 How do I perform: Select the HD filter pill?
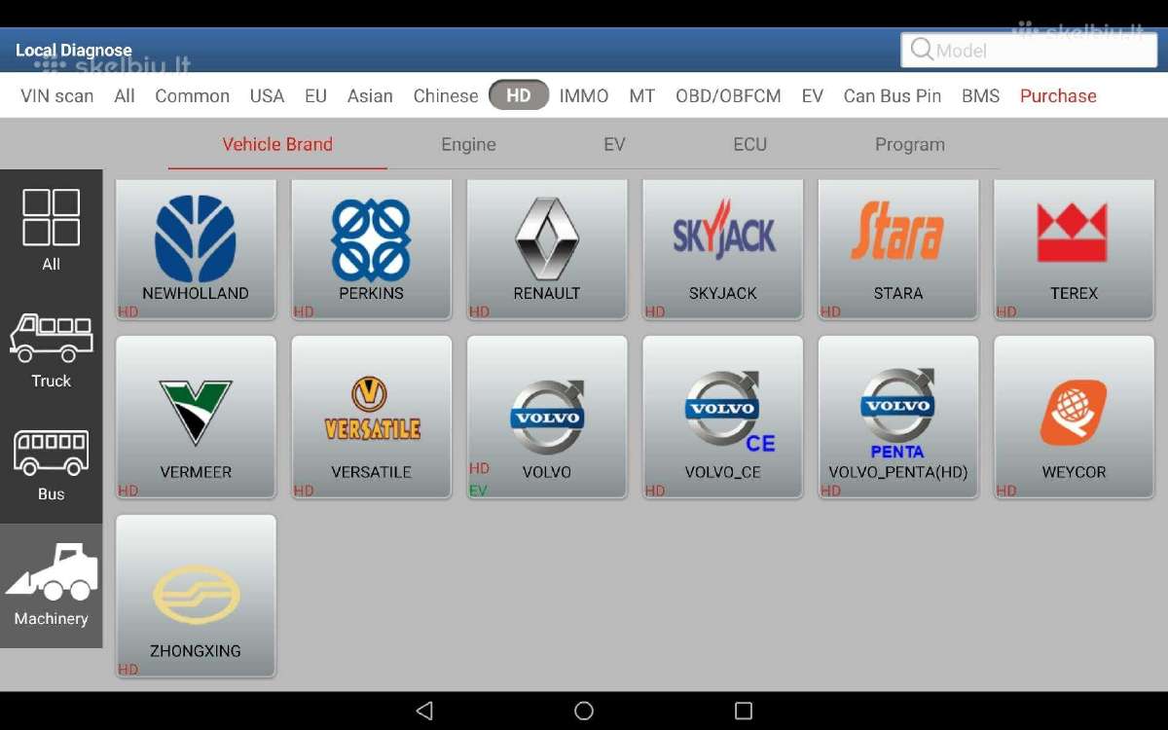pos(519,95)
